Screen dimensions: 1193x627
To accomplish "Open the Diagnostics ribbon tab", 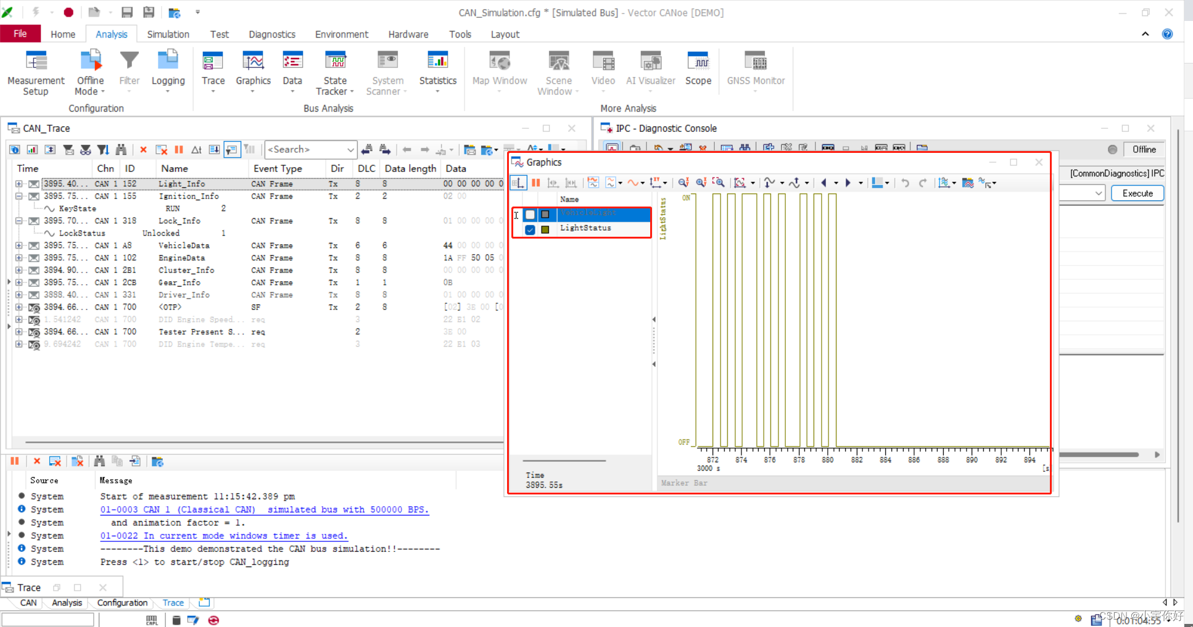I will (x=272, y=34).
